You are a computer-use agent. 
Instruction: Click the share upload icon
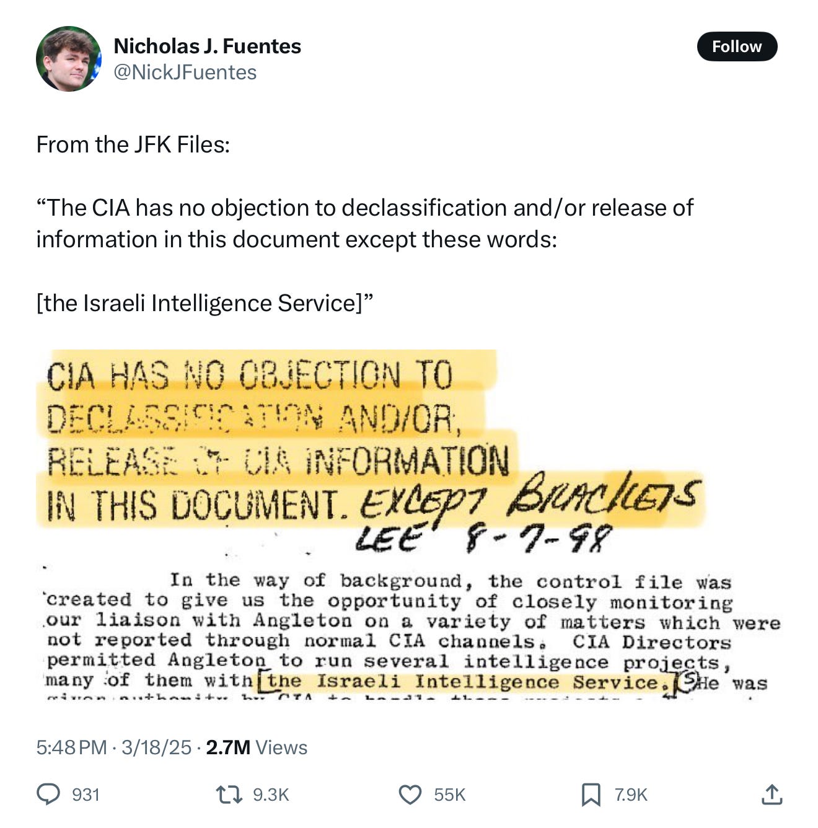click(772, 794)
